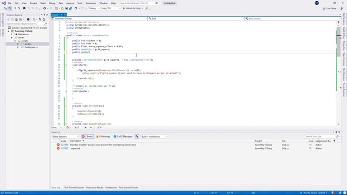Click the feedback icon next to Live Share

coord(342,9)
